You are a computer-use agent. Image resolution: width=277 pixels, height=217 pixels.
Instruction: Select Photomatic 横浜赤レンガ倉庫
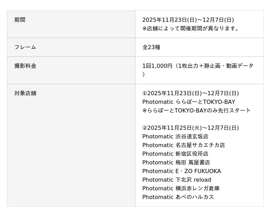[181, 189]
